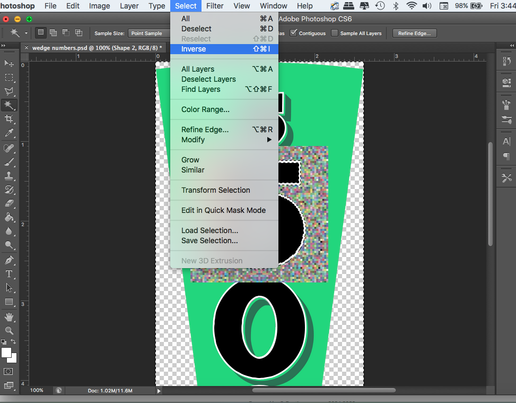Screen dimensions: 516x403
Task: Choose Intersect with selection mode
Action: [x=78, y=32]
